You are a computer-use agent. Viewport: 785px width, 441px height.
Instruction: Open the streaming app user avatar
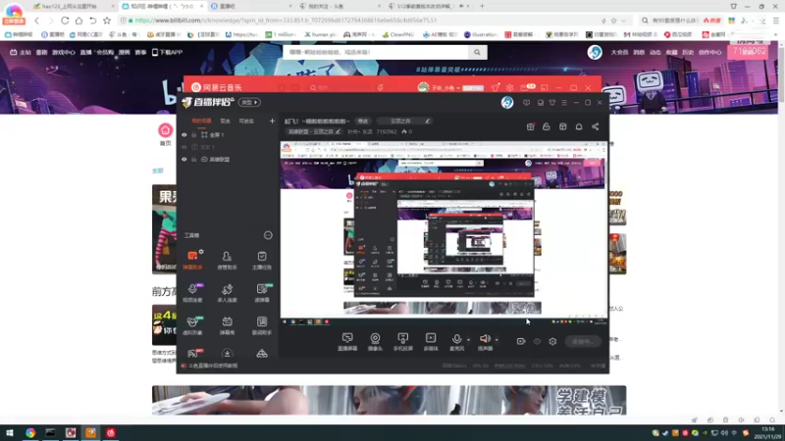tap(507, 102)
